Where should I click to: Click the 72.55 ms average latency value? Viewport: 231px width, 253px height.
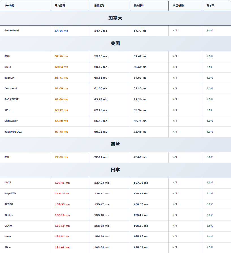pyautogui.click(x=61, y=157)
